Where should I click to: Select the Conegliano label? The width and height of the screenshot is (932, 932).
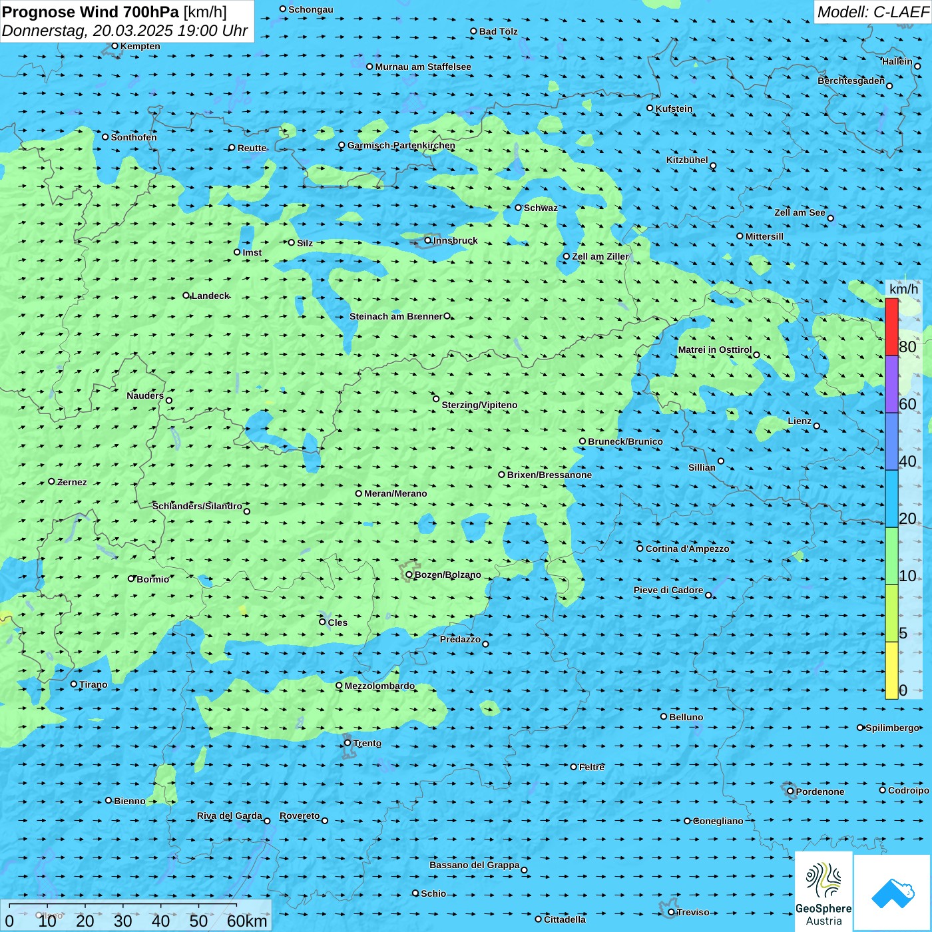tap(718, 821)
